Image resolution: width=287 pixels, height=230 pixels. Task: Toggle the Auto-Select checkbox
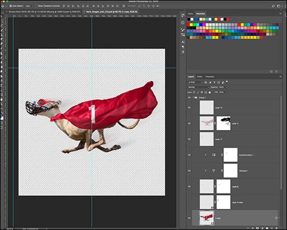coord(10,6)
